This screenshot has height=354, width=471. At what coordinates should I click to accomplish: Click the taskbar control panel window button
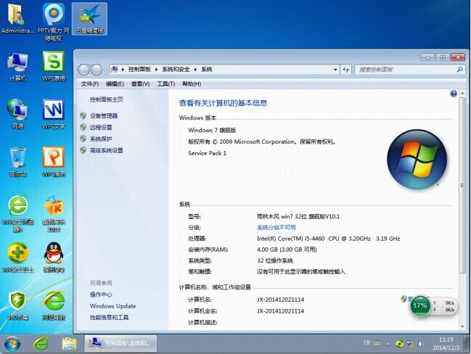[x=120, y=344]
